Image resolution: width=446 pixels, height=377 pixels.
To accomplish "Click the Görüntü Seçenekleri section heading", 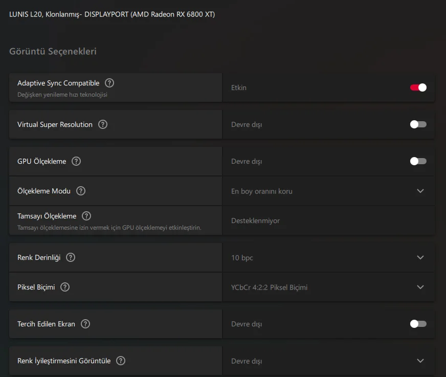I will (53, 51).
